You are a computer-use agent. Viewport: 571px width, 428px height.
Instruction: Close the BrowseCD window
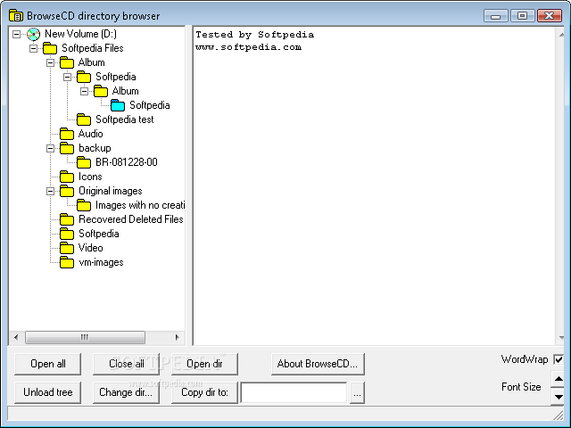[x=550, y=16]
